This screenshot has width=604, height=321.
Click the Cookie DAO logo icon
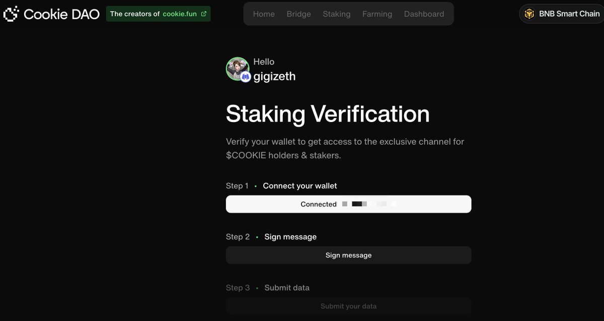[x=11, y=14]
